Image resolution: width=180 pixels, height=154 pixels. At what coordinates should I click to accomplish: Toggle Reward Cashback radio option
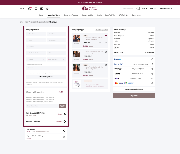pyautogui.click(x=65, y=121)
